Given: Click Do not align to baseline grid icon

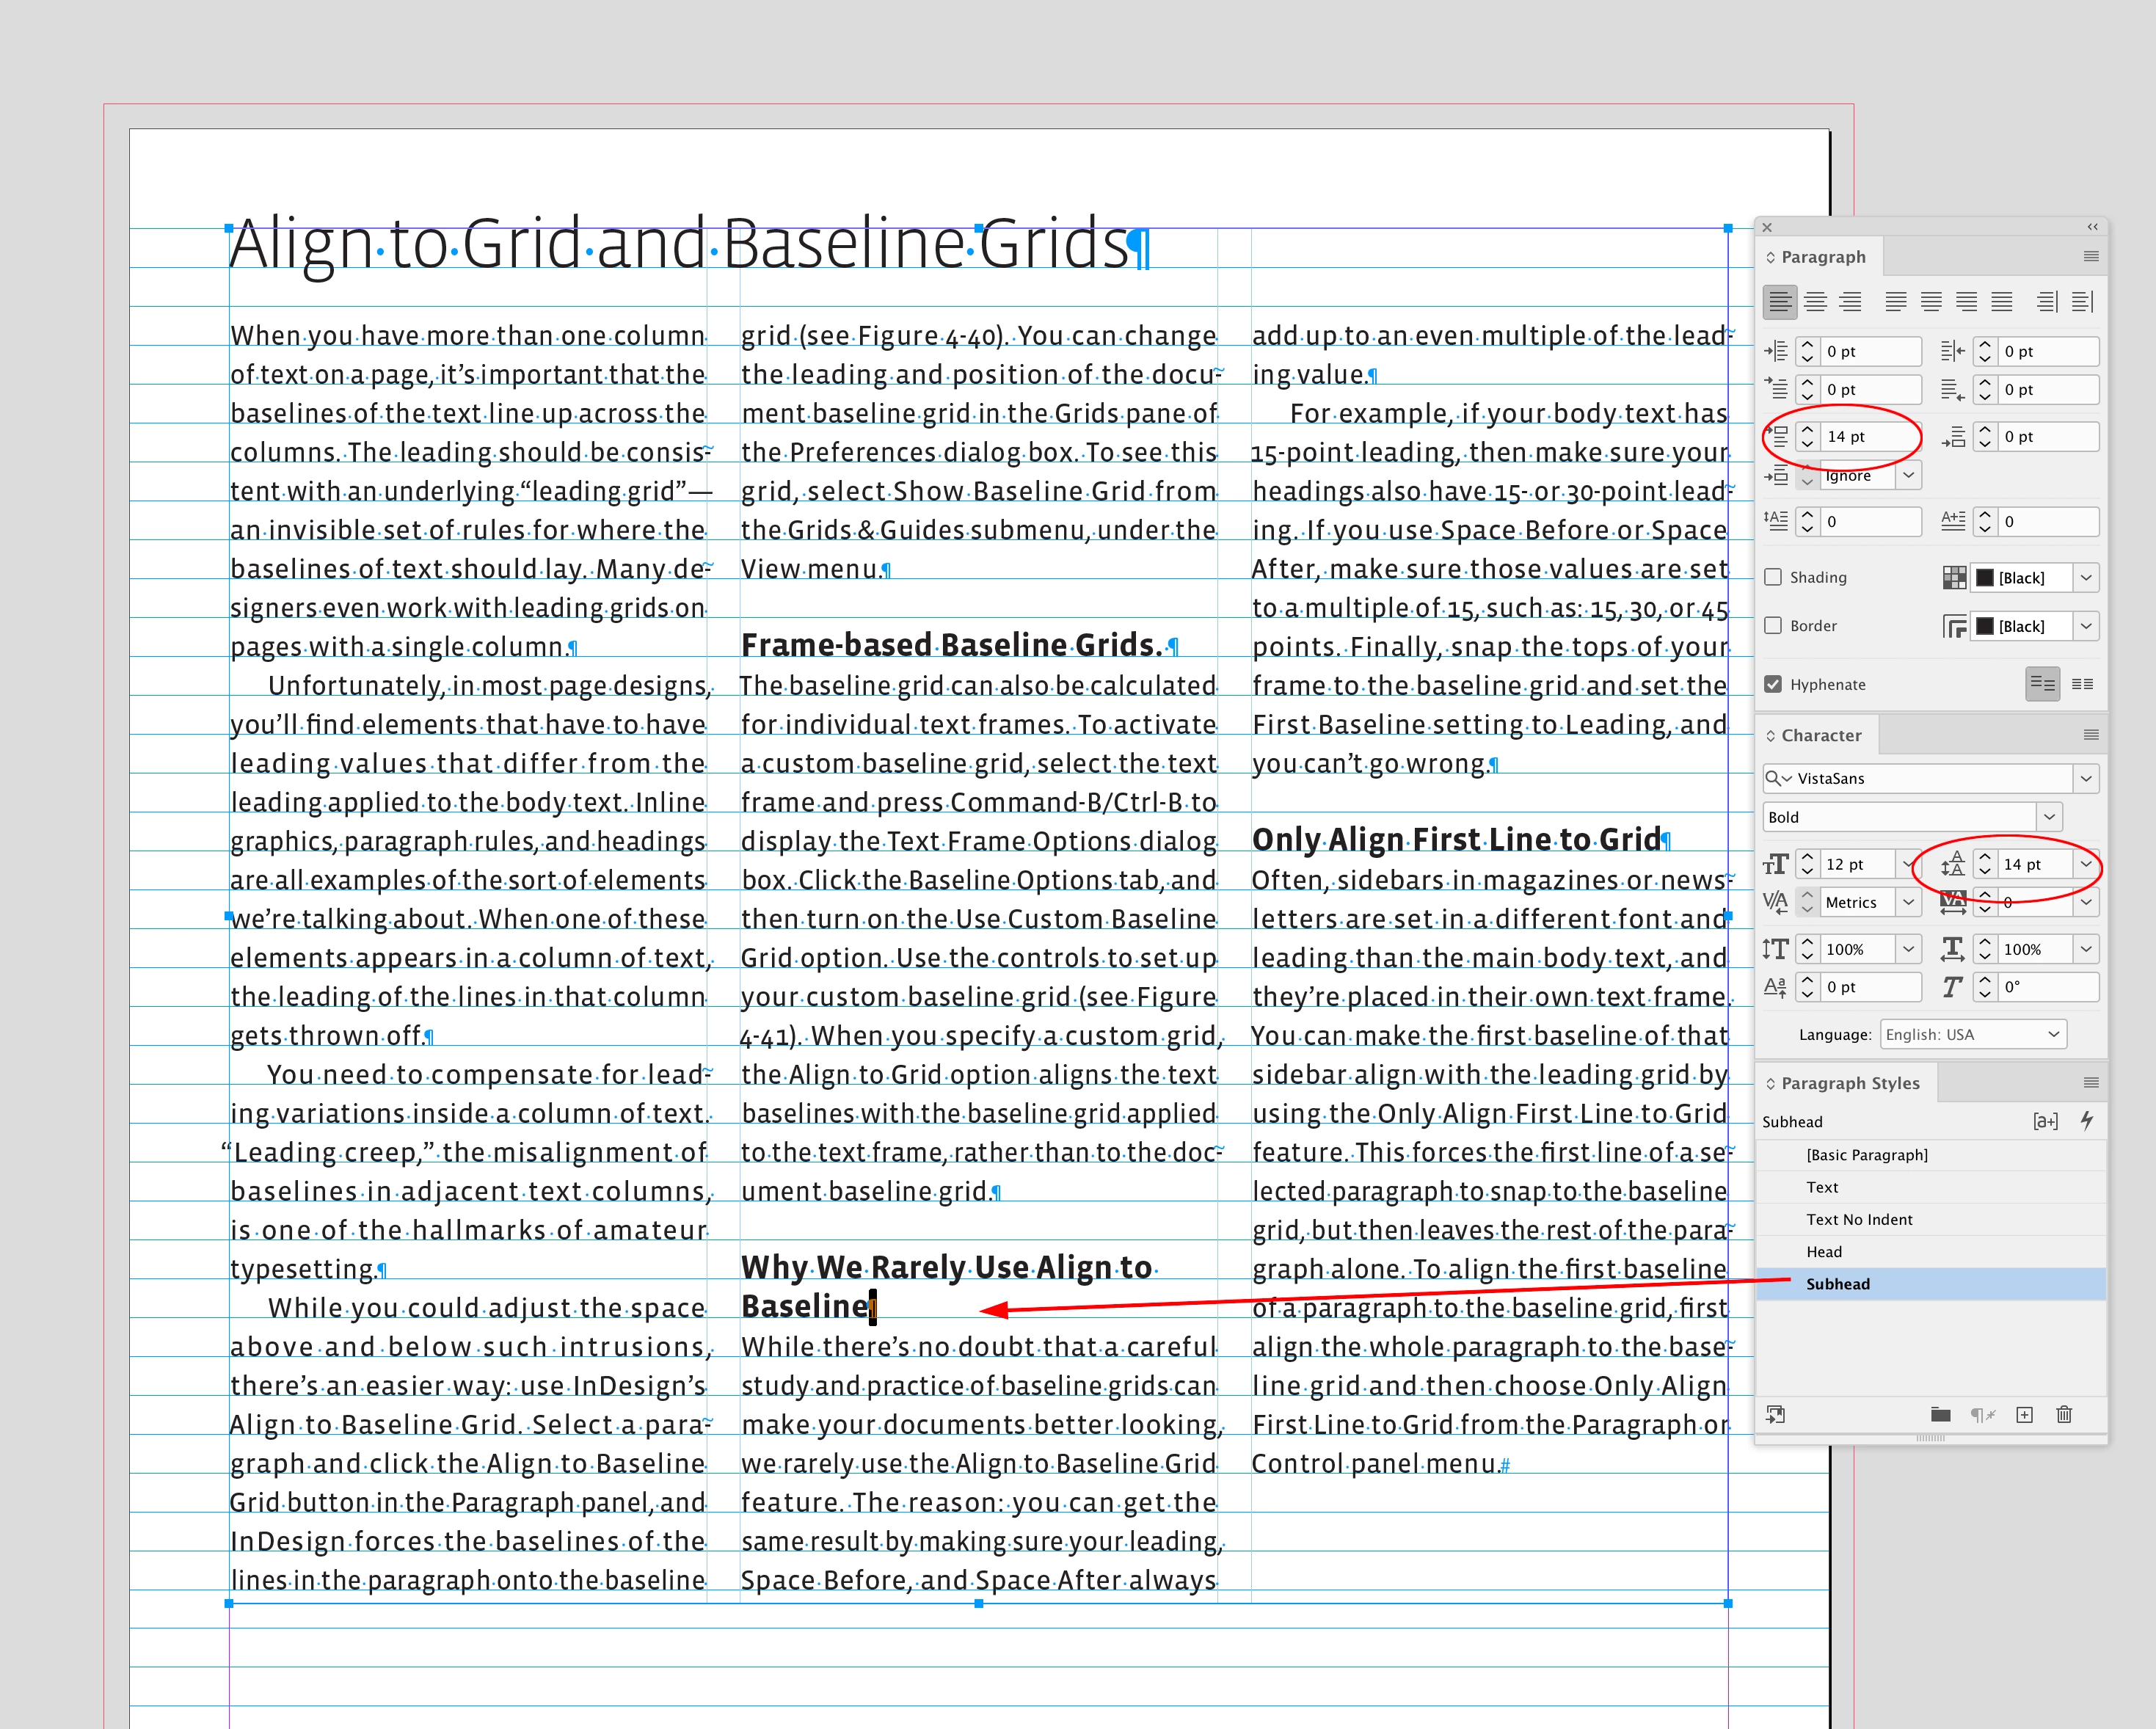Looking at the screenshot, I should coord(2042,684).
